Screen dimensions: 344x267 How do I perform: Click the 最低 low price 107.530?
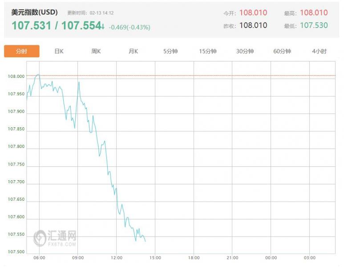[x=314, y=25]
